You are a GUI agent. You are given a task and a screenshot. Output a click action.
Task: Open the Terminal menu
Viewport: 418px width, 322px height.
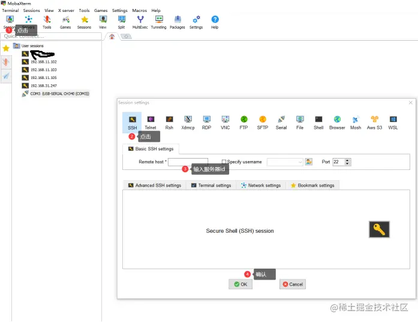coord(10,10)
